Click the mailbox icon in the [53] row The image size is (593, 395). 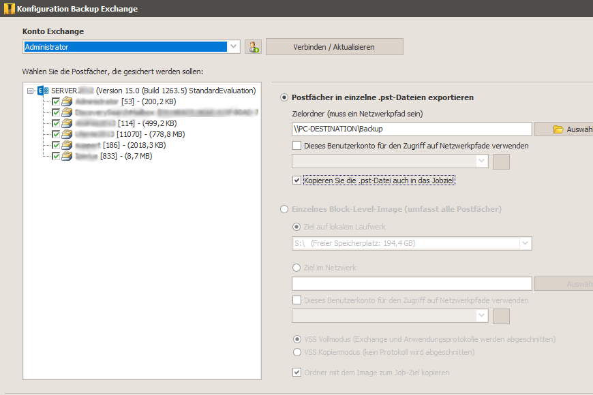pos(67,101)
